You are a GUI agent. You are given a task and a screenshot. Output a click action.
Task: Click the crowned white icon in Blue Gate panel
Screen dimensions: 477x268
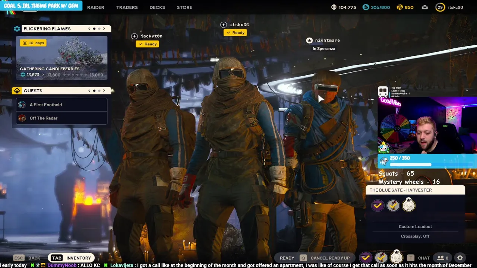pos(409,205)
